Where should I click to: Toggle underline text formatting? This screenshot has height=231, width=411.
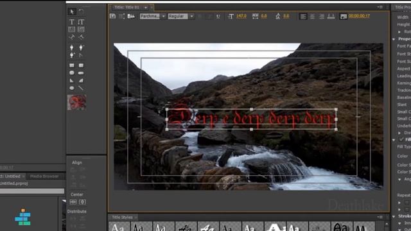(218, 16)
